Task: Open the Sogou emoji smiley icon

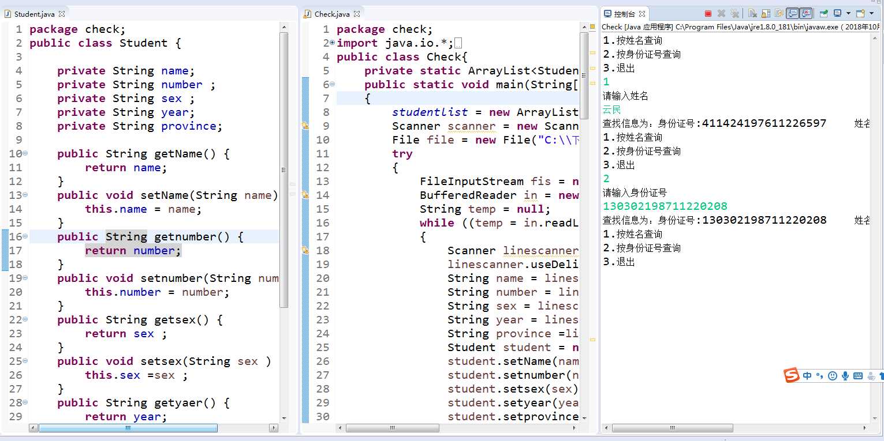Action: pos(833,376)
